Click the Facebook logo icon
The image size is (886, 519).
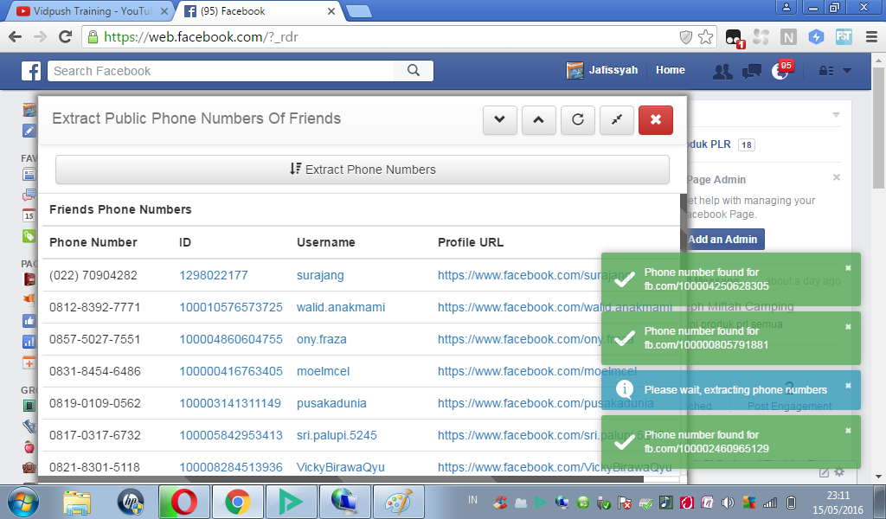tap(30, 71)
